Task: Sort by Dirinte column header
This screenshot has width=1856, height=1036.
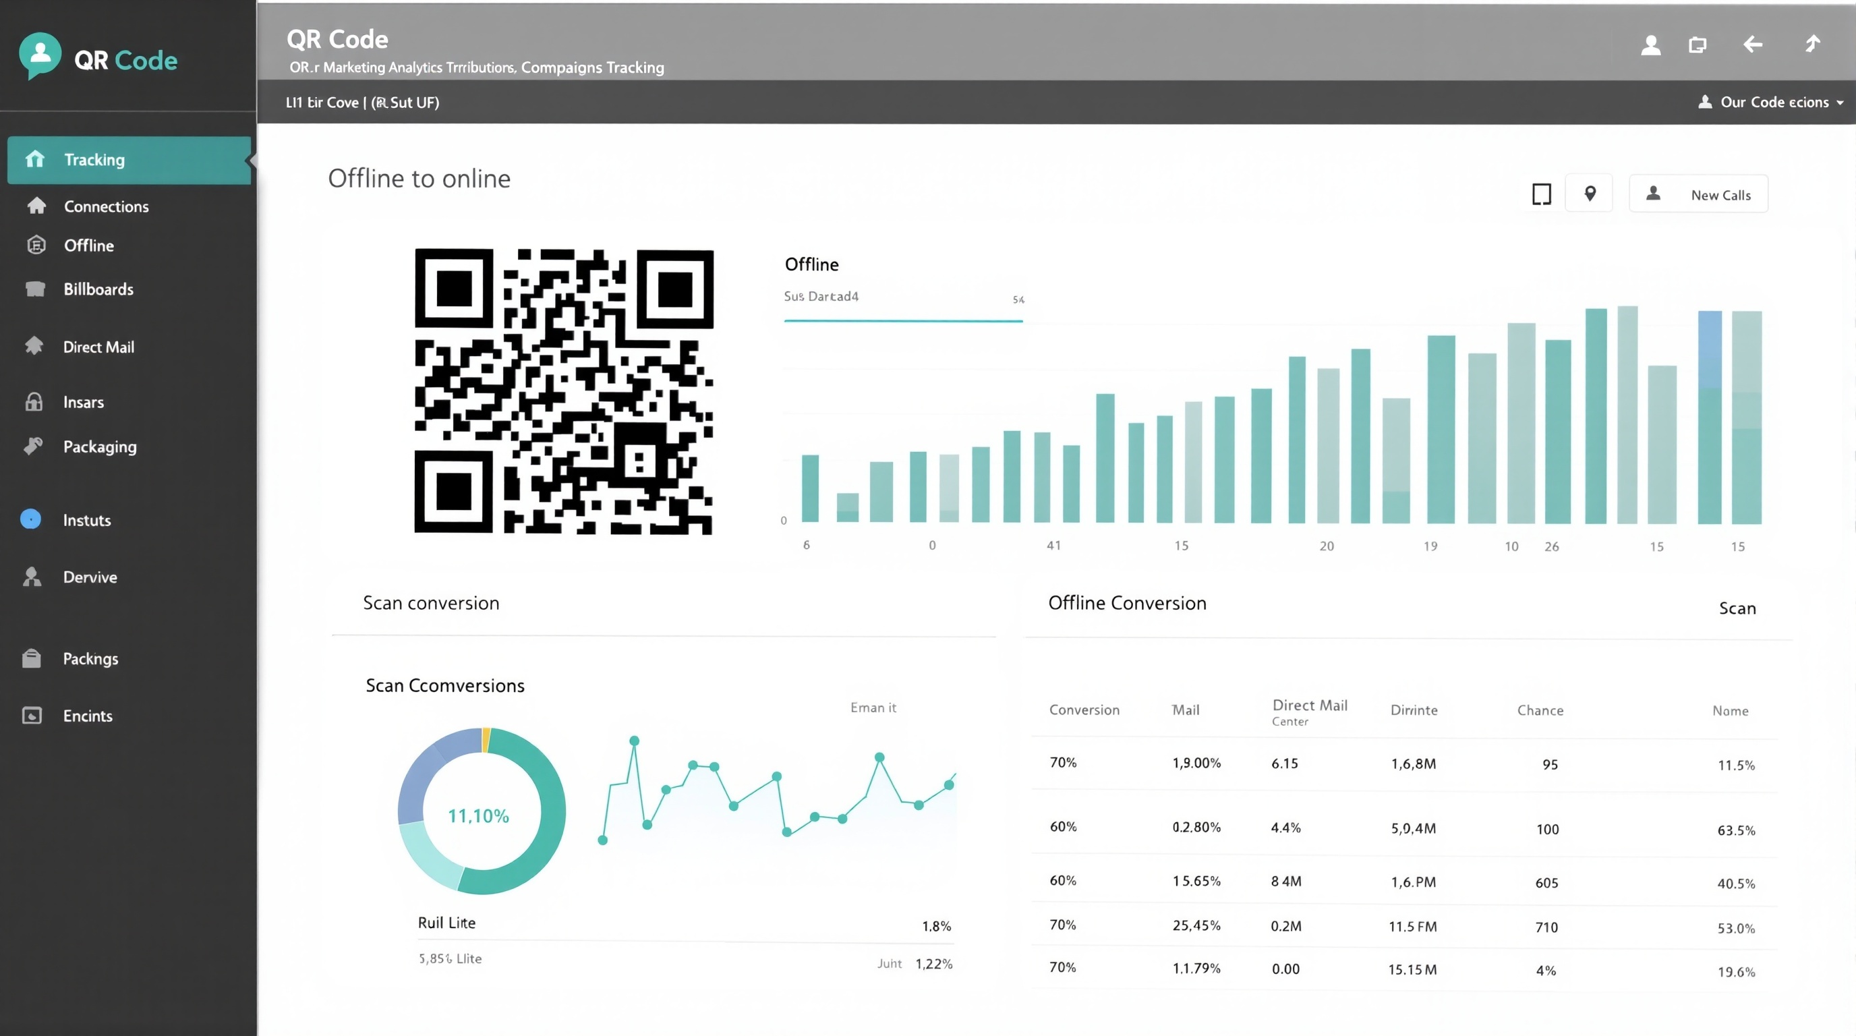Action: tap(1414, 710)
